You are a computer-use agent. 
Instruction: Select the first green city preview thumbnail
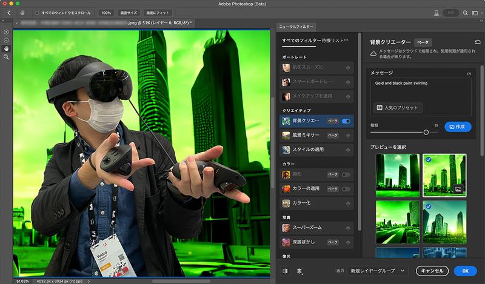(398, 175)
